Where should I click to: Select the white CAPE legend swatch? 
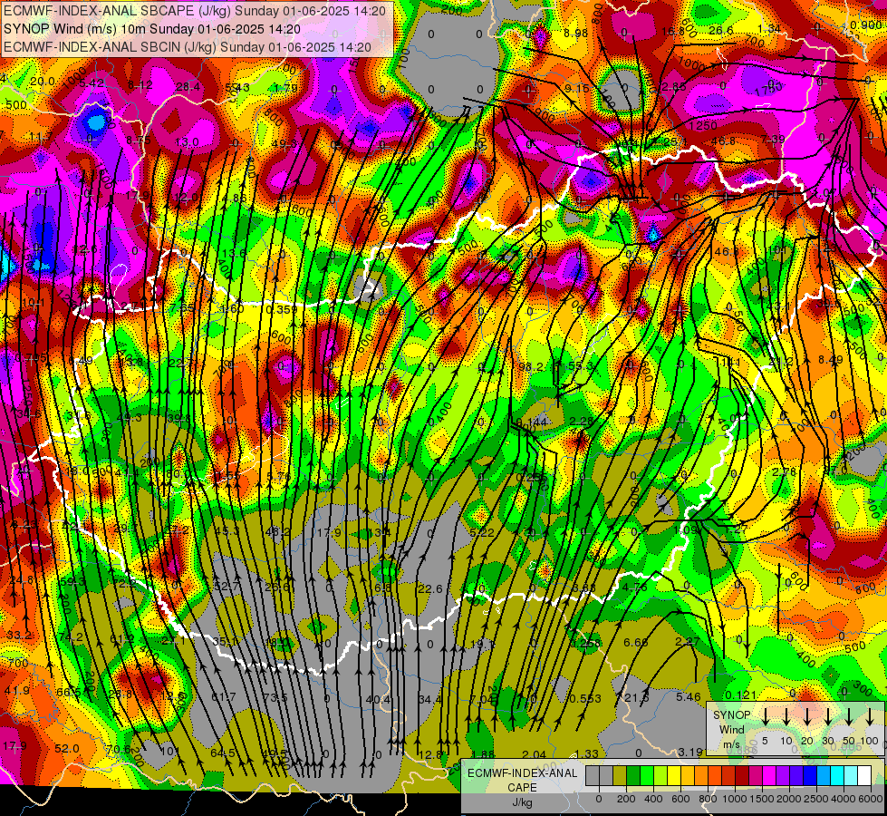(864, 776)
